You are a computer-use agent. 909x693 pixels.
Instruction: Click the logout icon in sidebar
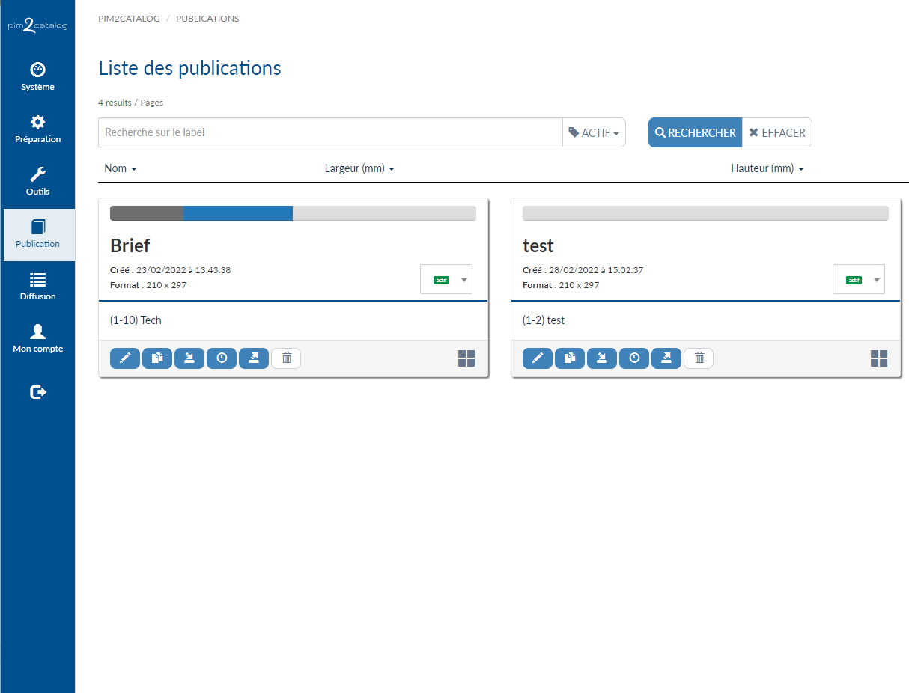coord(38,391)
